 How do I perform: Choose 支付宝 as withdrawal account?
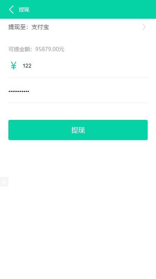pos(40,27)
